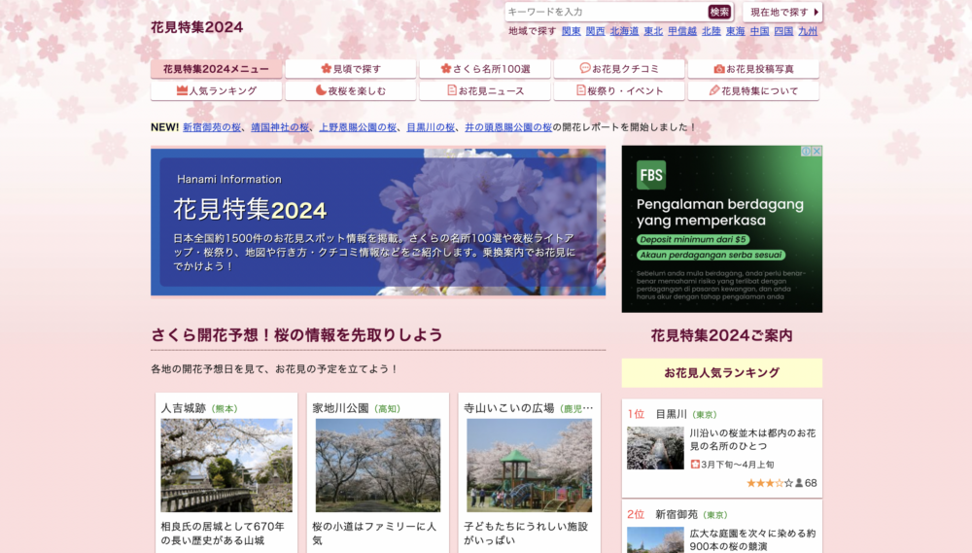Open the 中国 region link
The image size is (972, 553).
(759, 31)
